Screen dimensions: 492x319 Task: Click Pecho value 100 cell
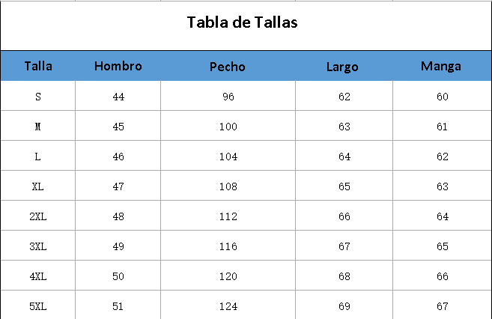pos(228,127)
